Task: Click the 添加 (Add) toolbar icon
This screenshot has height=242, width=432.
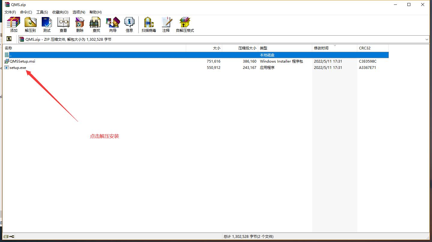Action: [x=14, y=24]
